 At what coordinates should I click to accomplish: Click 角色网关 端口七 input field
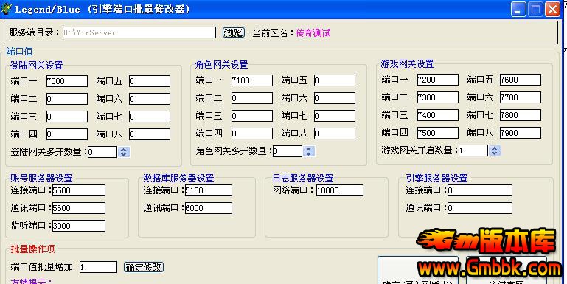click(x=335, y=116)
